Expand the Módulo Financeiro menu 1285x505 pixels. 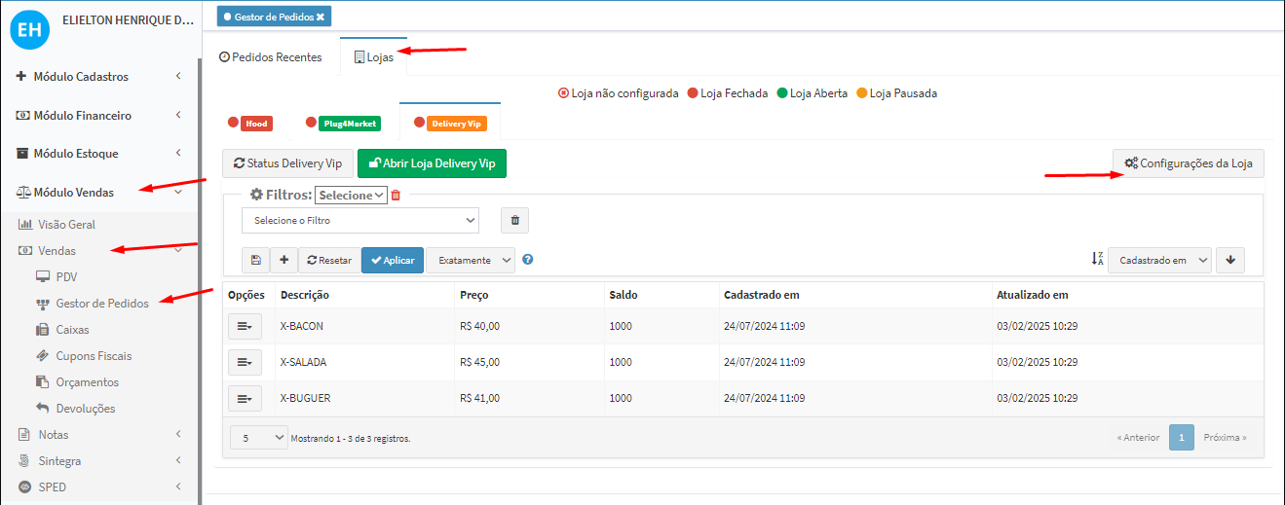click(97, 115)
